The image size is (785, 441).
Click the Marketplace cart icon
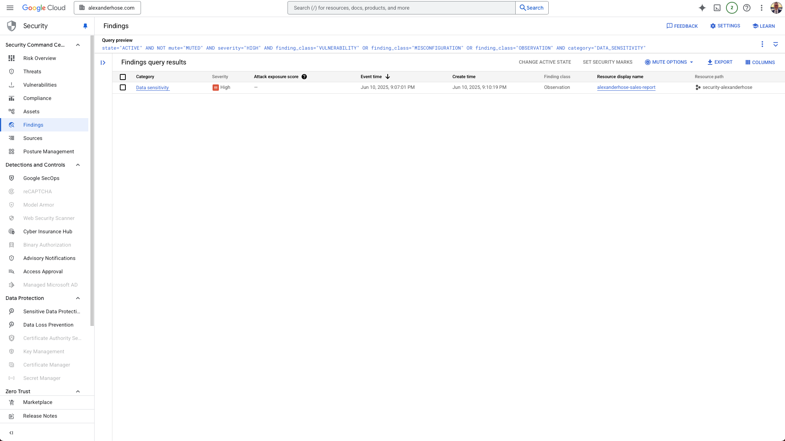pos(12,402)
